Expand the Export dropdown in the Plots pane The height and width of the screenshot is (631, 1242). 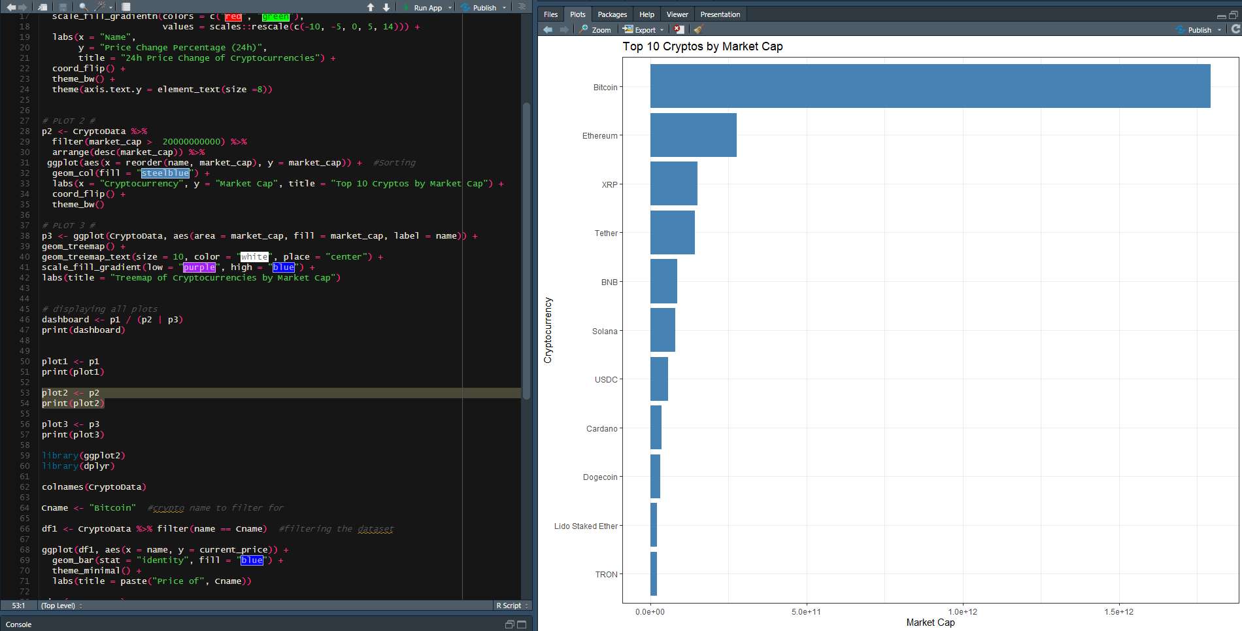click(x=662, y=29)
